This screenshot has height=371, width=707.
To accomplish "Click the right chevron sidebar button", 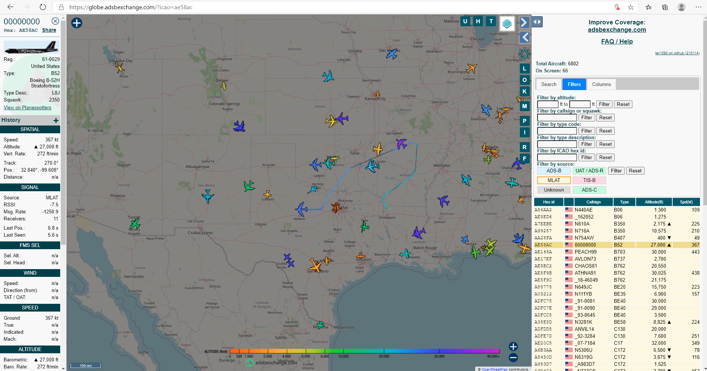I will point(524,23).
